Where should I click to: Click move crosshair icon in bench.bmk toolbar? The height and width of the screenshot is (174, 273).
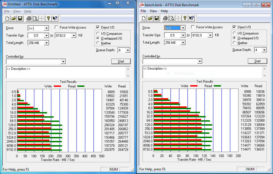click(178, 18)
